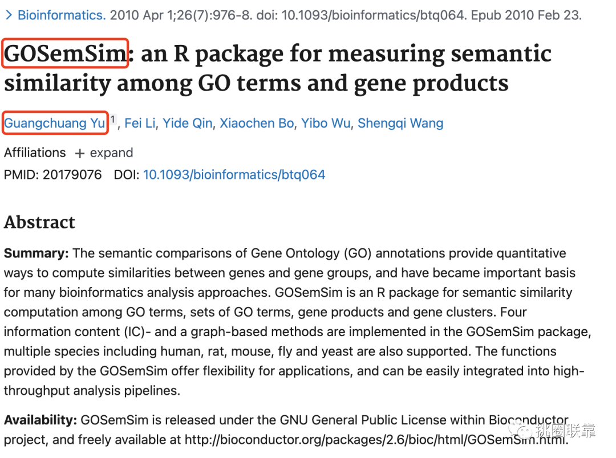The height and width of the screenshot is (458, 616).
Task: Click the Abstract heading
Action: click(x=39, y=222)
